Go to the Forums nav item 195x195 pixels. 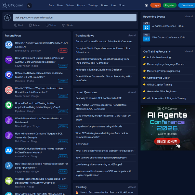pos(81,5)
